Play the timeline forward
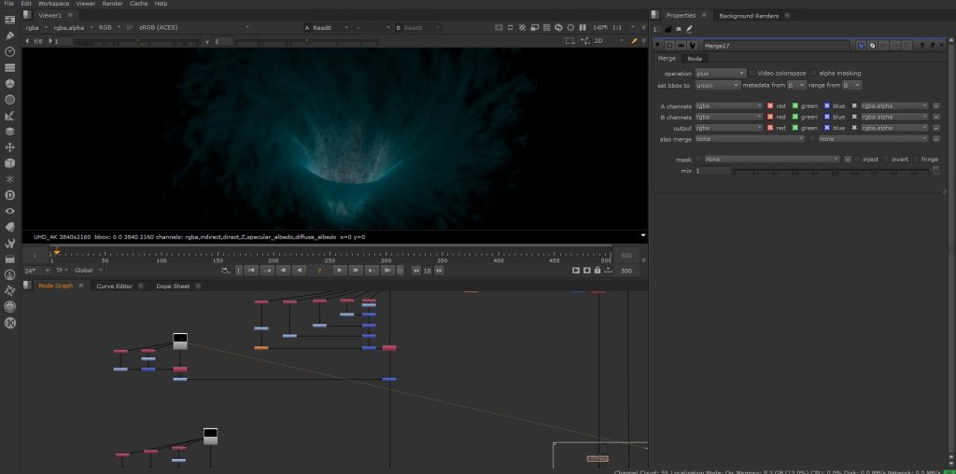Viewport: 956px width, 474px height. click(340, 271)
